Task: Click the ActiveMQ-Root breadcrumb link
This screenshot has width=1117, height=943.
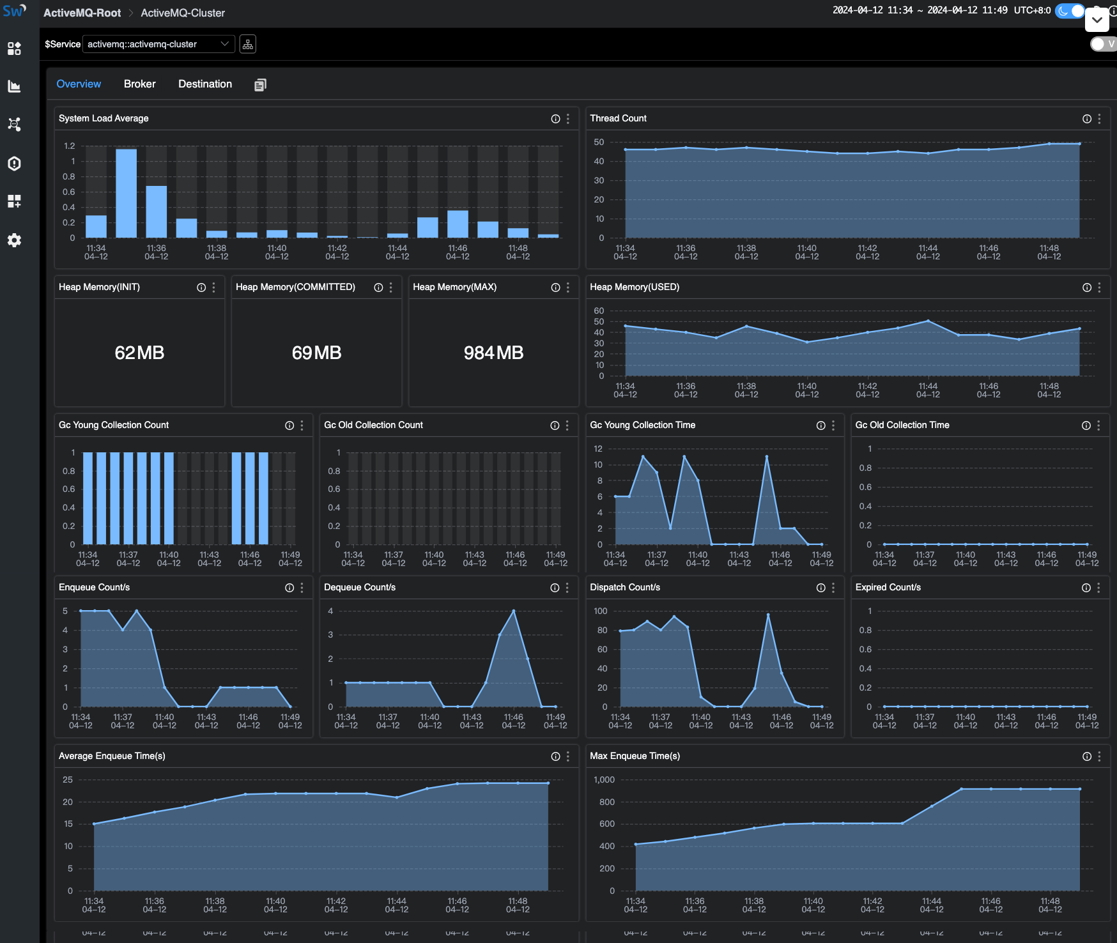Action: point(82,12)
